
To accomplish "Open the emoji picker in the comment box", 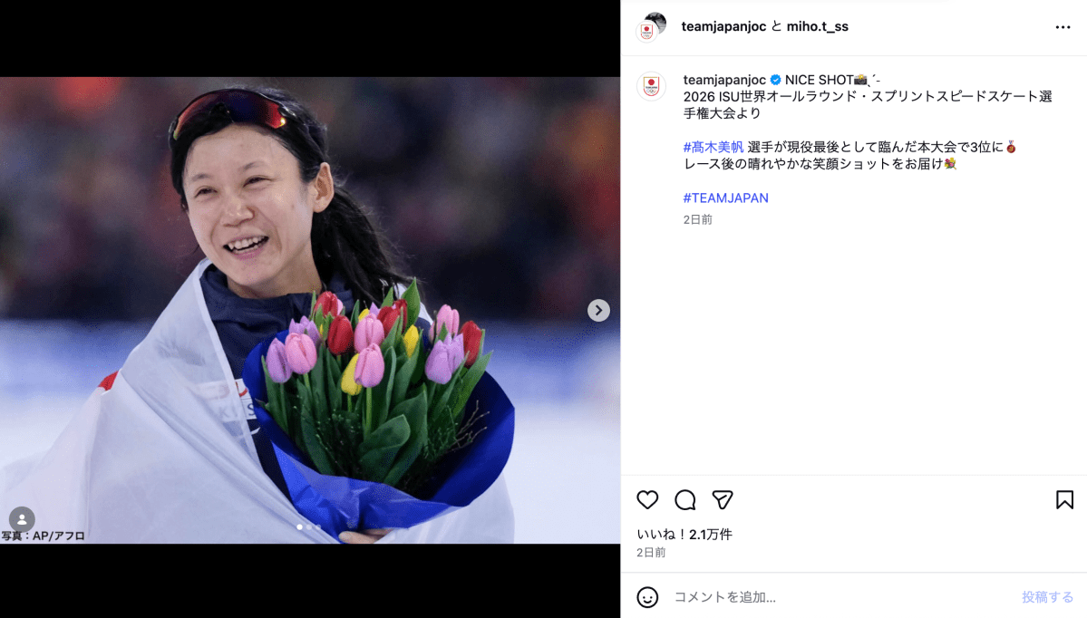I will (647, 596).
